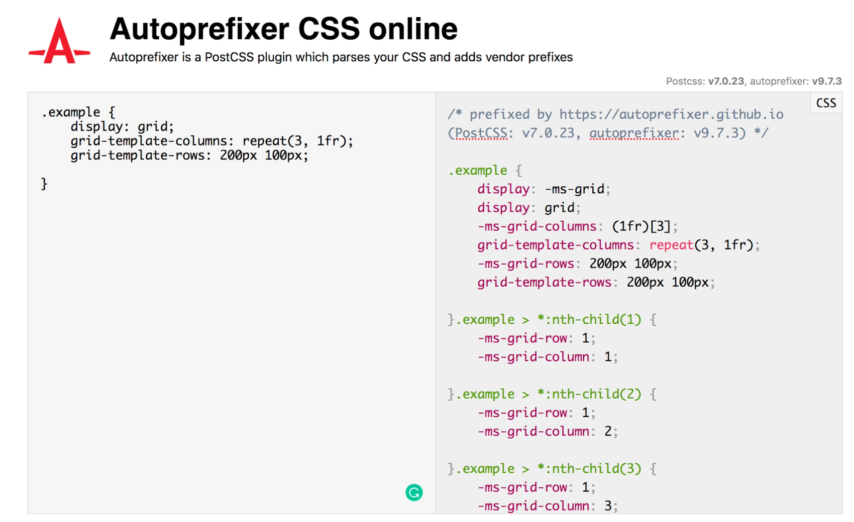This screenshot has width=854, height=522.
Task: Click the red Autoprefixer A logo
Action: click(x=59, y=41)
